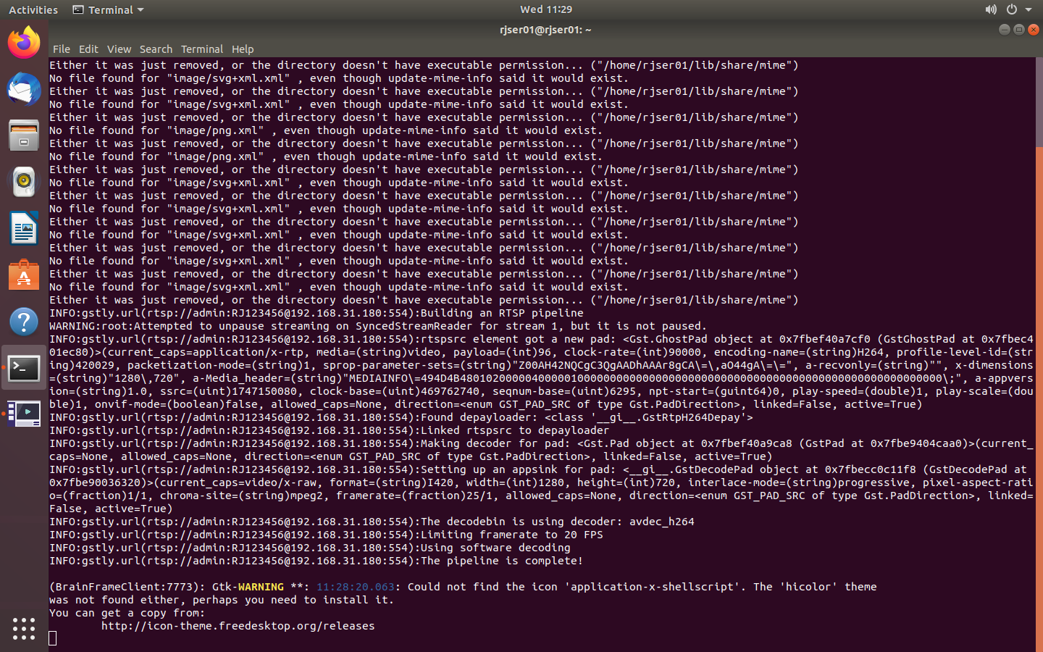Click the icon-theme.freedesktop.org/releases URL
1043x652 pixels.
238,626
